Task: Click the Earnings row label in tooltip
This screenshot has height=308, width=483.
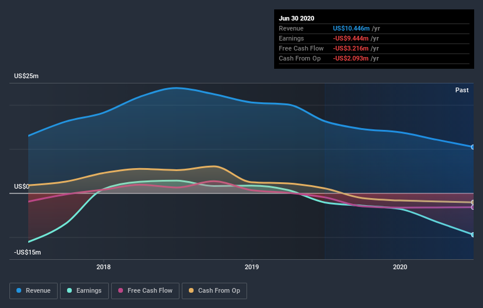Action: point(291,38)
